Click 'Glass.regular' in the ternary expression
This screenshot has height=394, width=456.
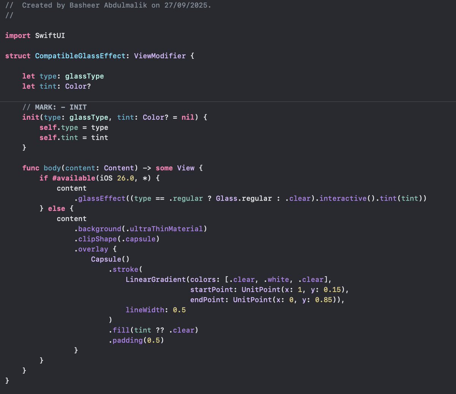(x=244, y=198)
